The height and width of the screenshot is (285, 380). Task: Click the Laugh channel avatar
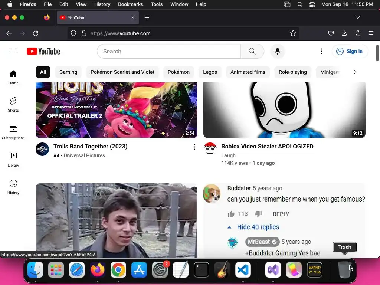pyautogui.click(x=210, y=148)
